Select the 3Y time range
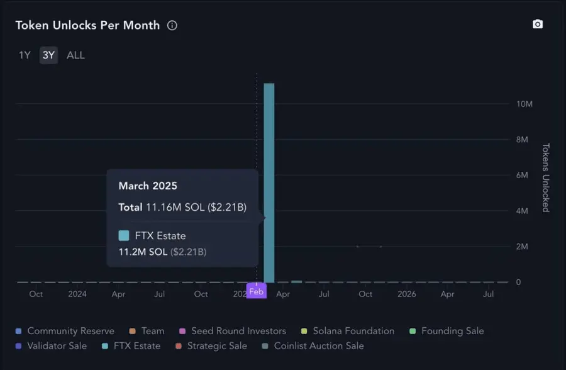Image resolution: width=566 pixels, height=370 pixels. pos(48,55)
